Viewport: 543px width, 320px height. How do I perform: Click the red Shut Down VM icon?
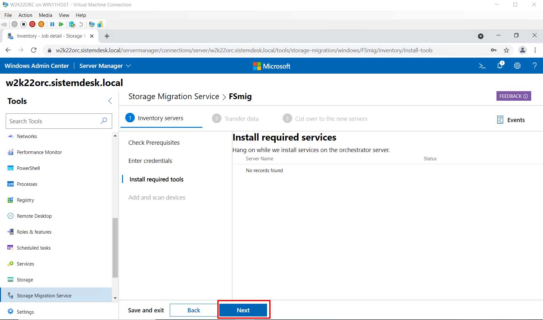32,24
